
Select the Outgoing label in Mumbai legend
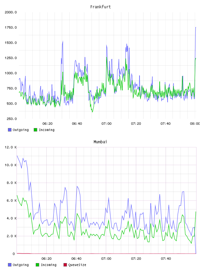20,265
